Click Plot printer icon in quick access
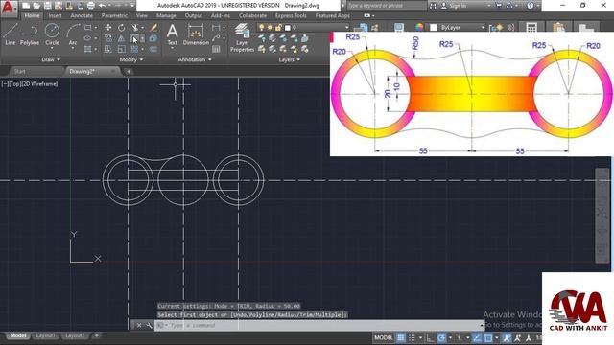The image size is (614, 345). point(90,6)
